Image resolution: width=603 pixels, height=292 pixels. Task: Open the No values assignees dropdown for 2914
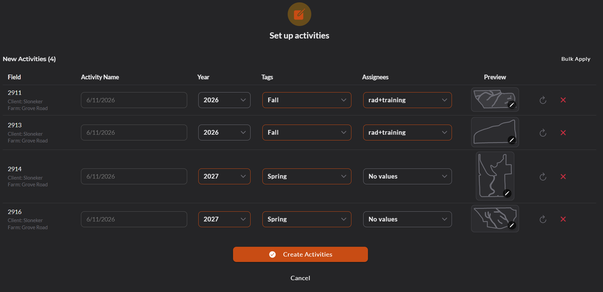(x=407, y=176)
